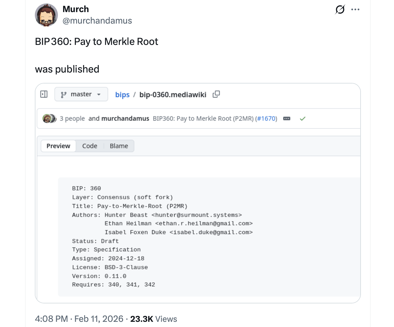The height and width of the screenshot is (327, 394).
Task: Copy file path using the copy icon
Action: pyautogui.click(x=216, y=94)
